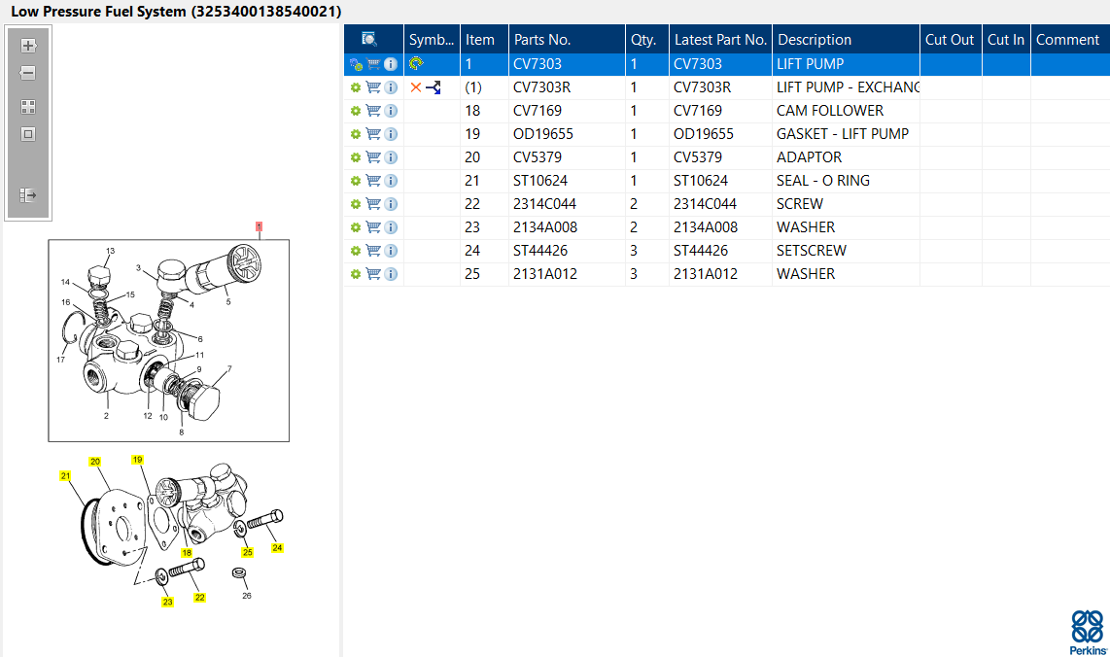Show info for CV7303 lift pump
Image resolution: width=1110 pixels, height=657 pixels.
coord(391,64)
